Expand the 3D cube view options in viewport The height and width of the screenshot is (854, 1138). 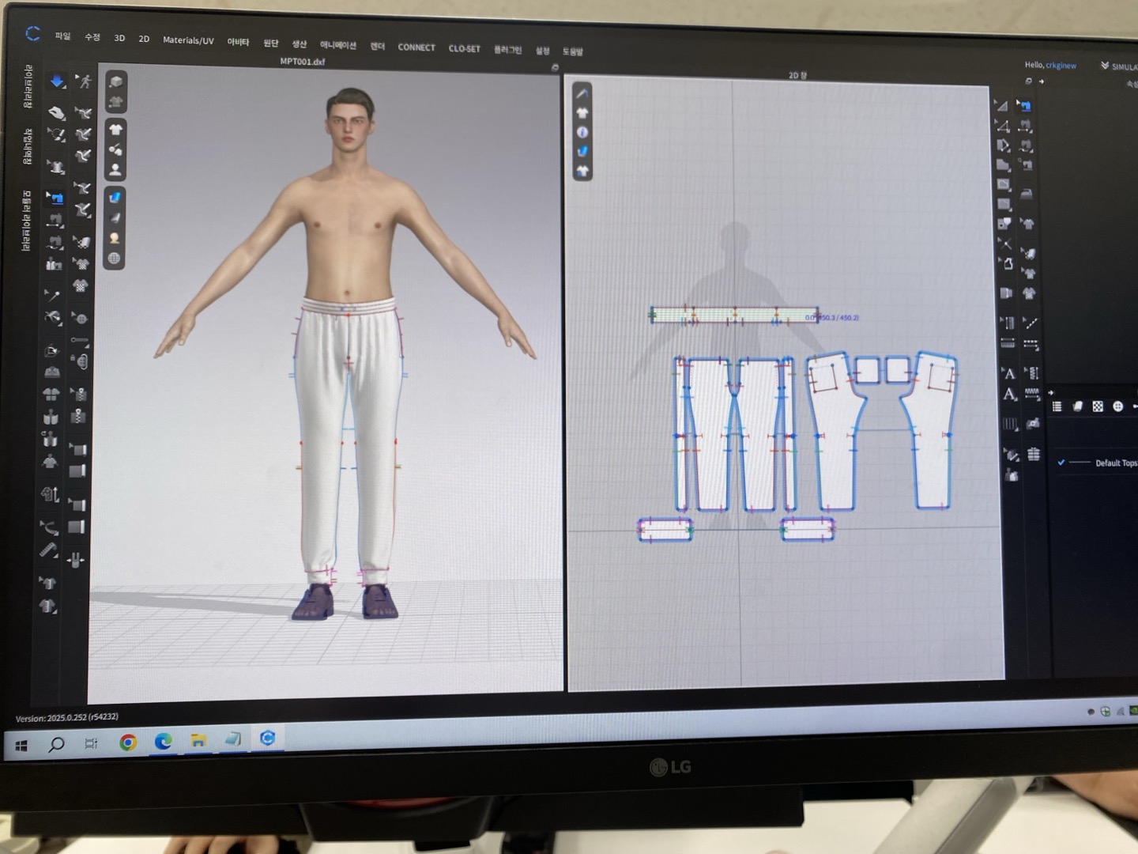click(x=115, y=81)
